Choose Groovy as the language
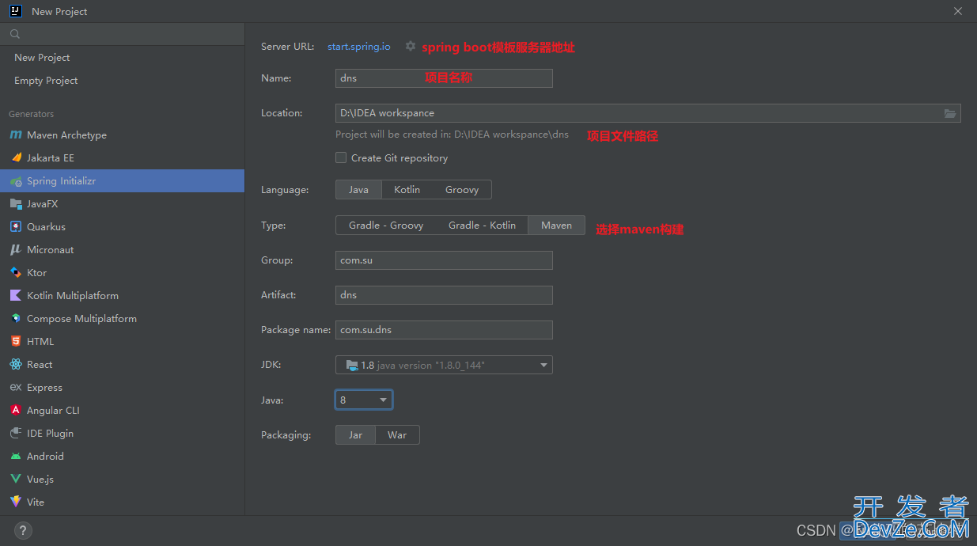This screenshot has height=546, width=977. (462, 190)
